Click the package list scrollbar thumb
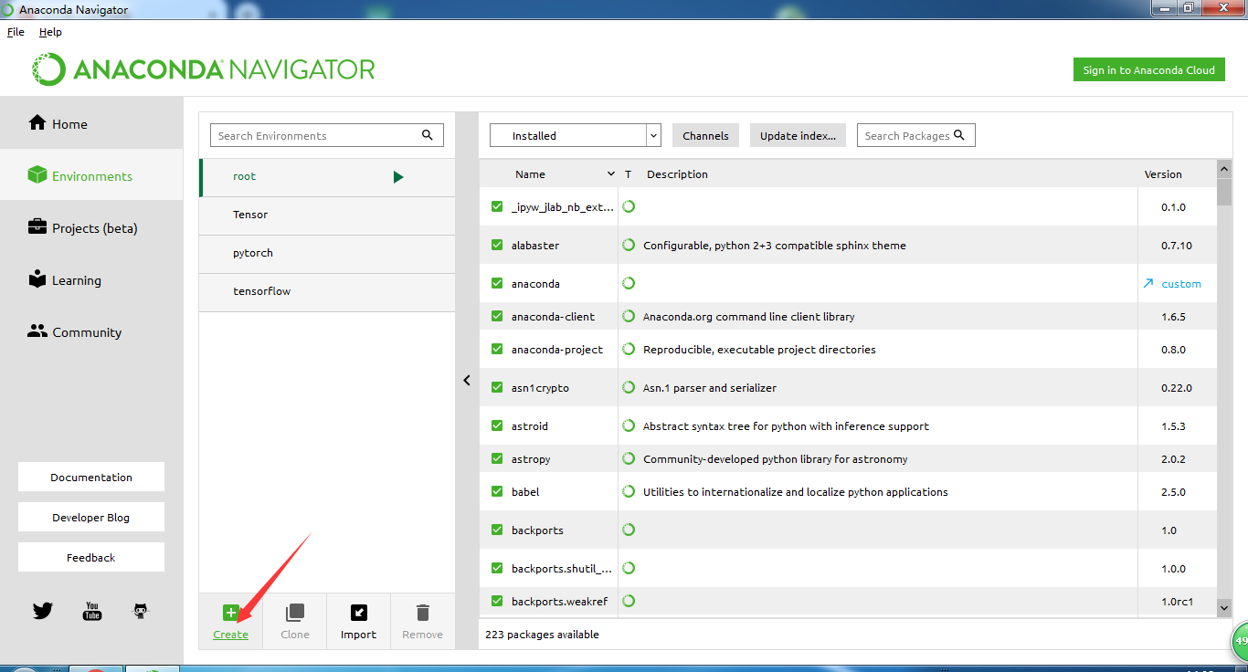Image resolution: width=1248 pixels, height=672 pixels. 1224,193
